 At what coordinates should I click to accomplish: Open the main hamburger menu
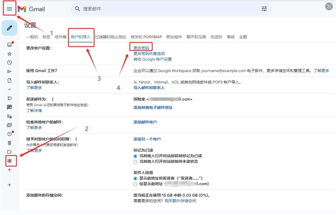(x=9, y=8)
